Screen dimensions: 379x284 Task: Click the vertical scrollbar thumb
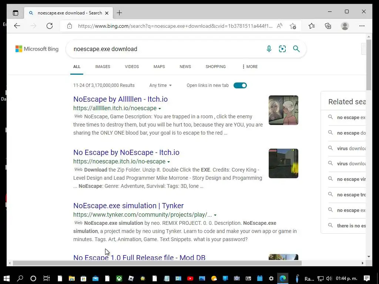pos(369,65)
